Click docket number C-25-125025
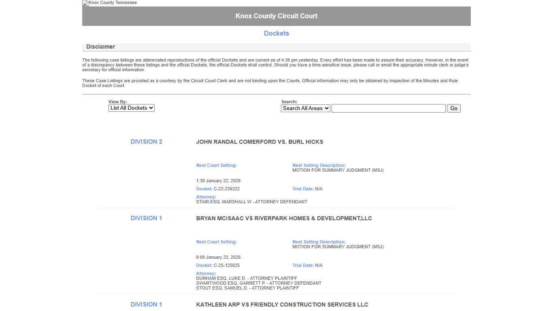Image resolution: width=553 pixels, height=311 pixels. [227, 265]
